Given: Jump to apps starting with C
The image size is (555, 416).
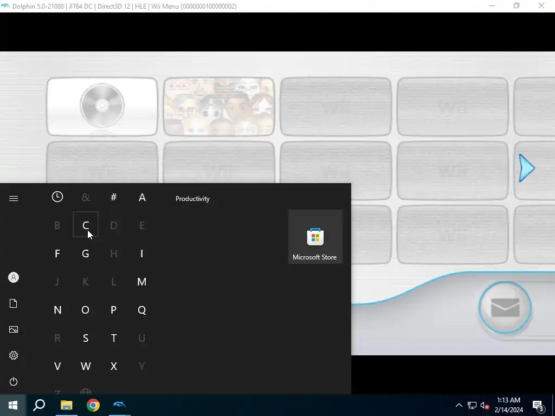Looking at the screenshot, I should pyautogui.click(x=86, y=225).
